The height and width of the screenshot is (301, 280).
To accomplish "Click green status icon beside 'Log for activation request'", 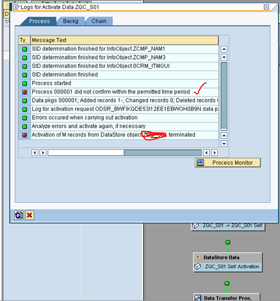I will click(25, 109).
